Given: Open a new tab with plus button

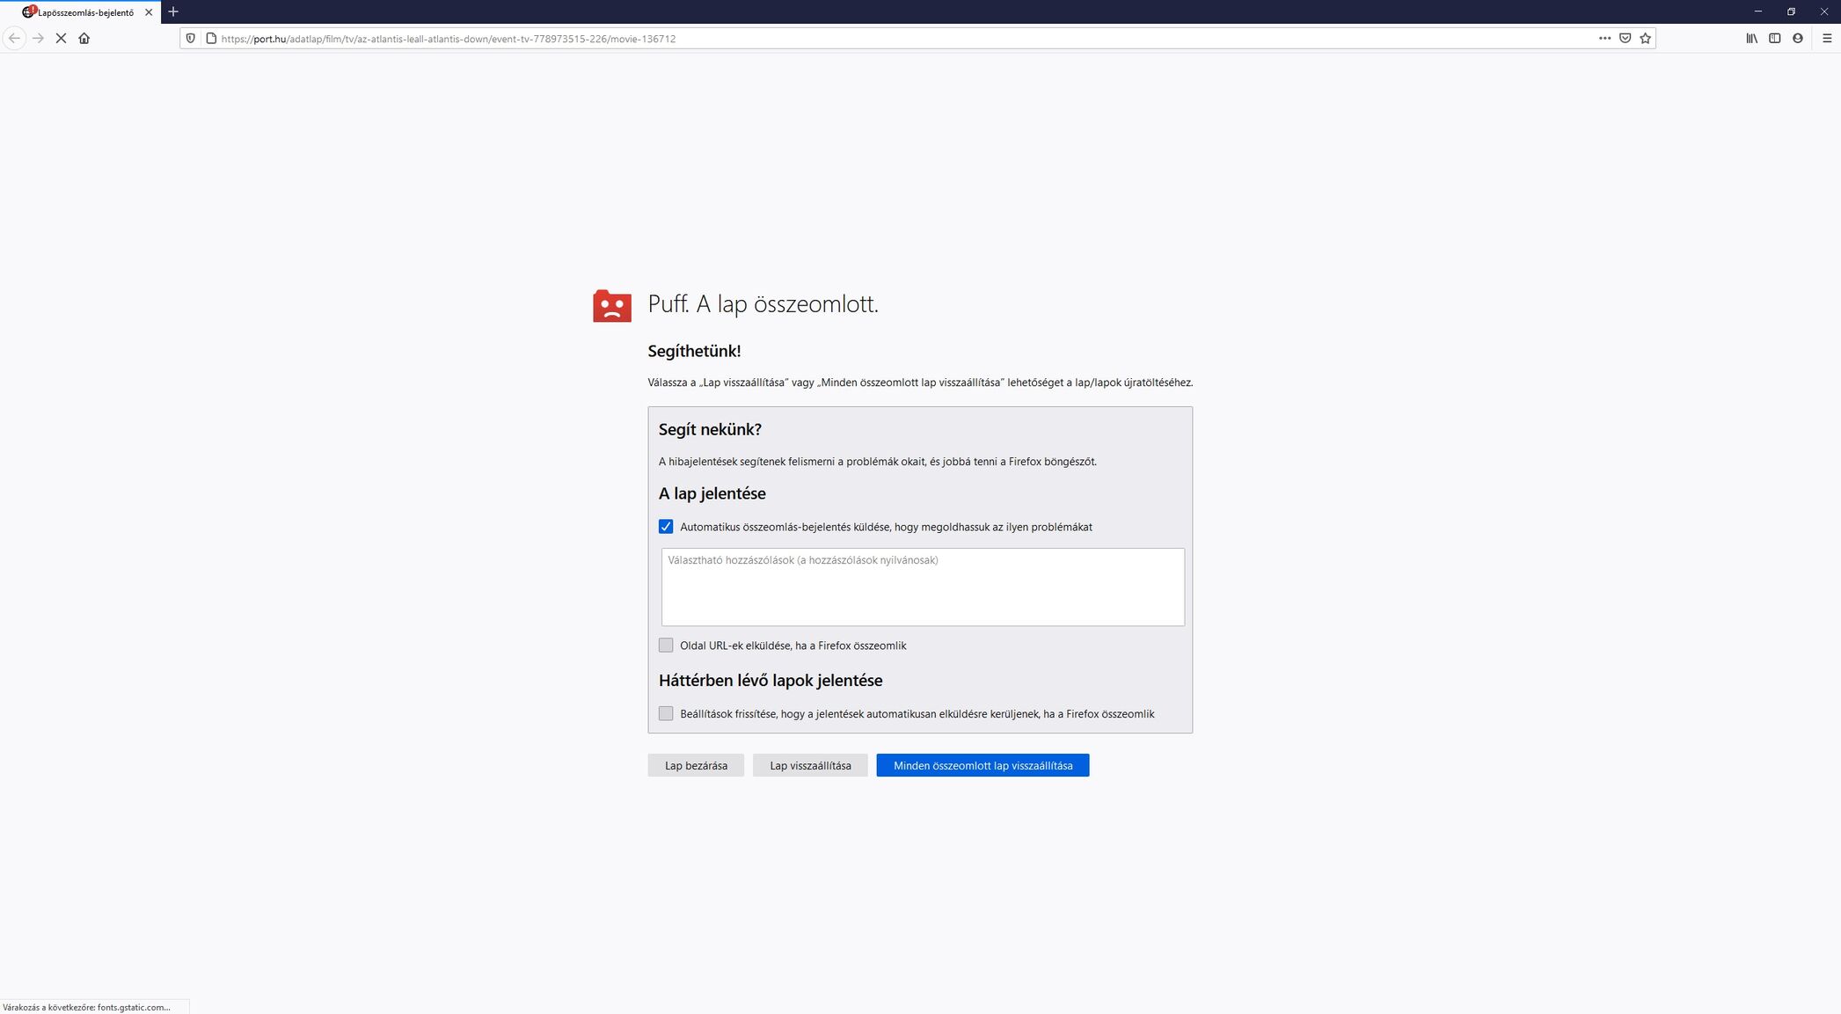Looking at the screenshot, I should point(173,11).
